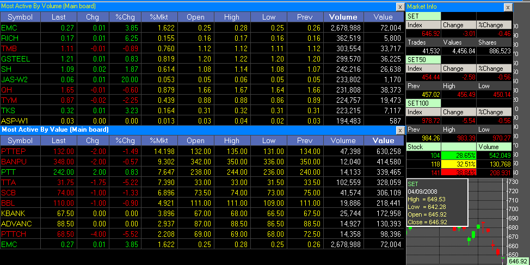530x265 pixels.
Task: Click JAS-W2 percent change 20.00
Action: pos(130,80)
